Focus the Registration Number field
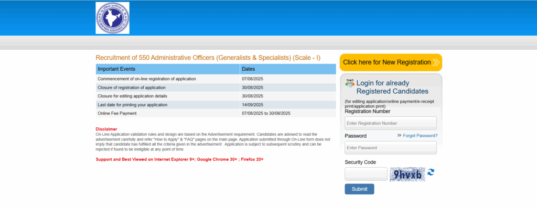Viewport: 537px width, 208px height. tap(391, 123)
